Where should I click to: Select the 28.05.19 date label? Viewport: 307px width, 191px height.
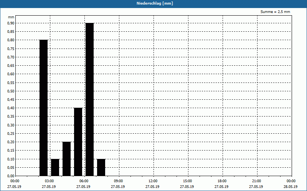pos(290,187)
